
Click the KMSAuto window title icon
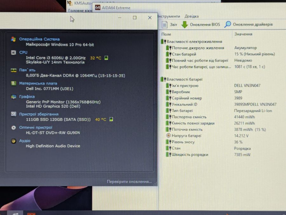[x=70, y=3]
